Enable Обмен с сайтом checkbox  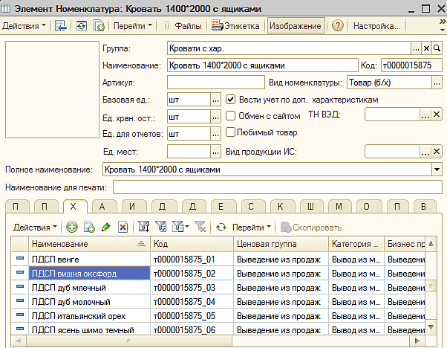pyautogui.click(x=230, y=116)
